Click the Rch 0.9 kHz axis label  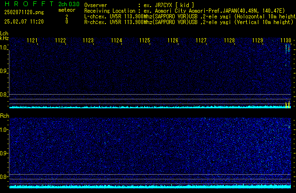(4, 153)
